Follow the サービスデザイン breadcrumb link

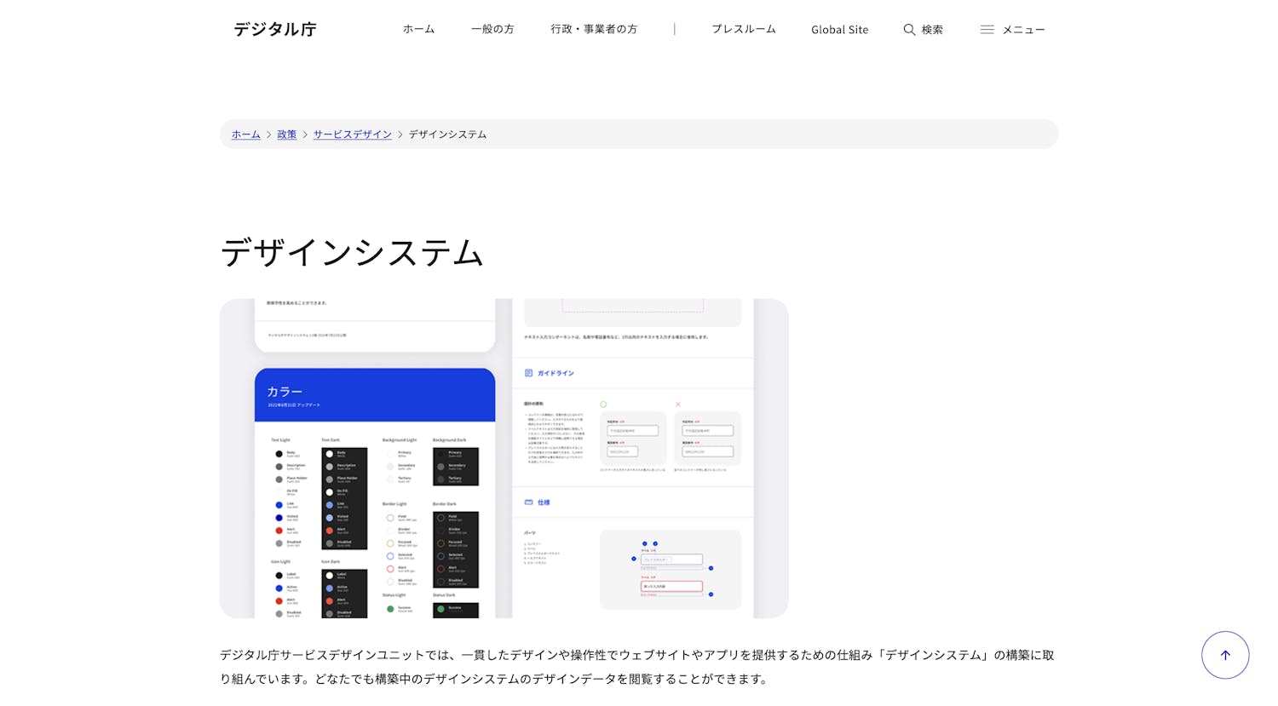[x=352, y=135]
